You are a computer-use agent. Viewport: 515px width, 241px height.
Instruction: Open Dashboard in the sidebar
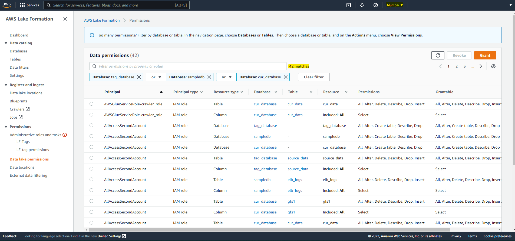(x=19, y=35)
